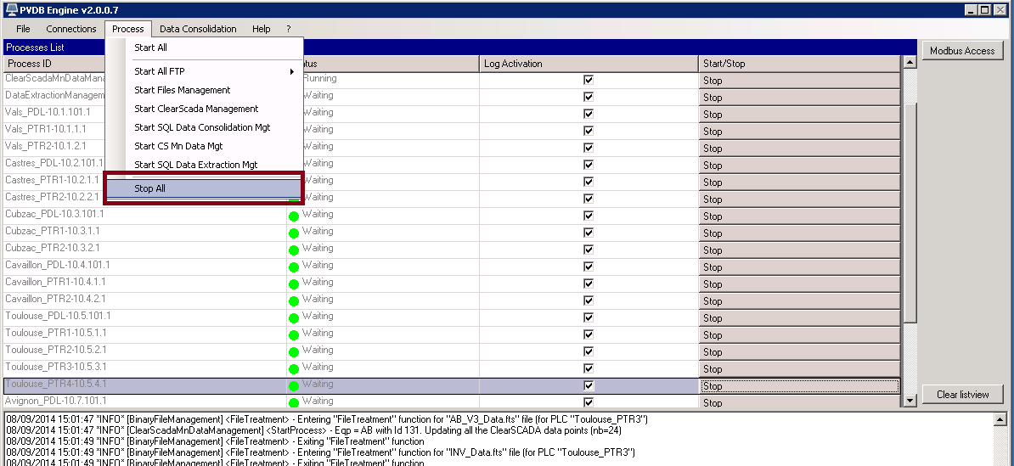Image resolution: width=1014 pixels, height=466 pixels.
Task: Disable Log Activation for Castres_PTR1-10.2.1.1 row
Action: coord(589,182)
